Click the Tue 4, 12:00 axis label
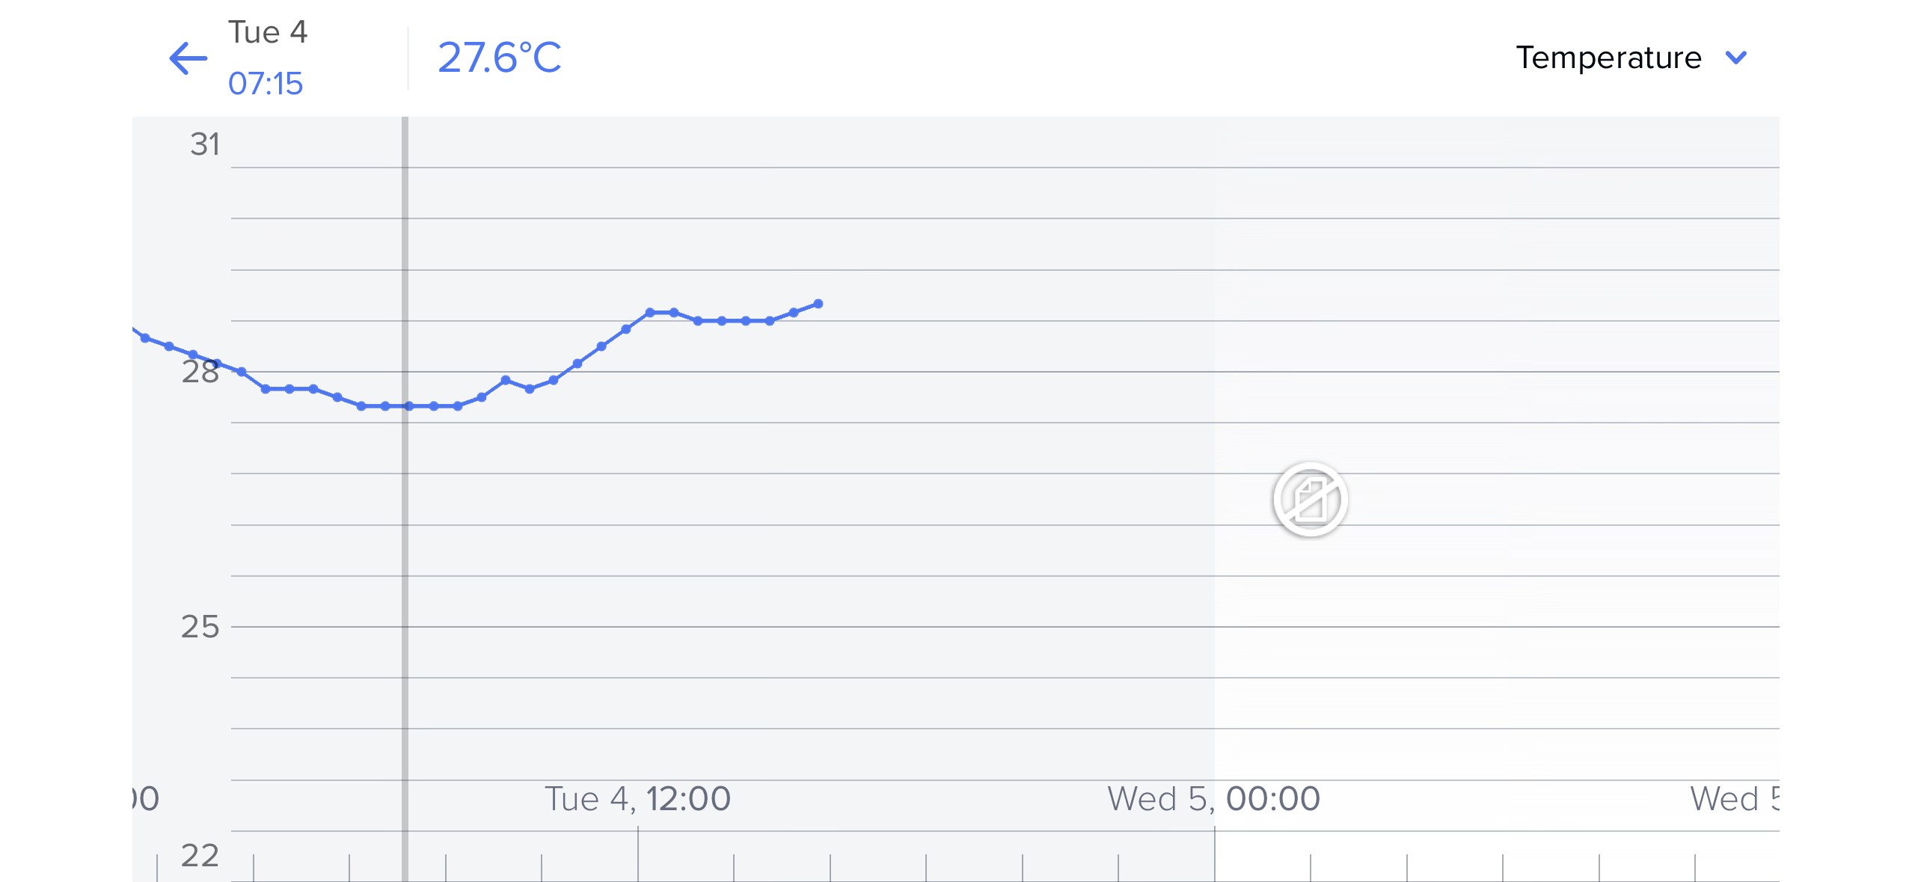This screenshot has height=882, width=1912. [637, 799]
